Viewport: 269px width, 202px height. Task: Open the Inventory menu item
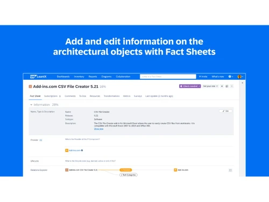coord(79,76)
